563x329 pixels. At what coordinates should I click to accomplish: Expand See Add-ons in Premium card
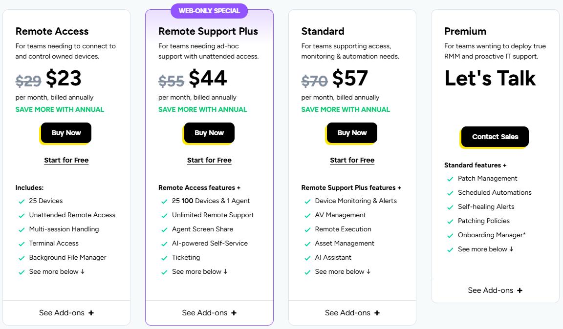click(x=495, y=290)
